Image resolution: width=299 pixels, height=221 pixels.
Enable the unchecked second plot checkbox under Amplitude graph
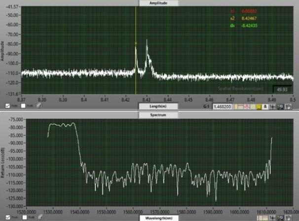coord(23,106)
